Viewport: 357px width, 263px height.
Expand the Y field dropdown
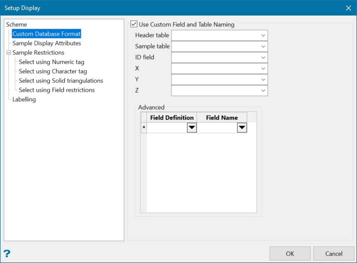click(263, 80)
